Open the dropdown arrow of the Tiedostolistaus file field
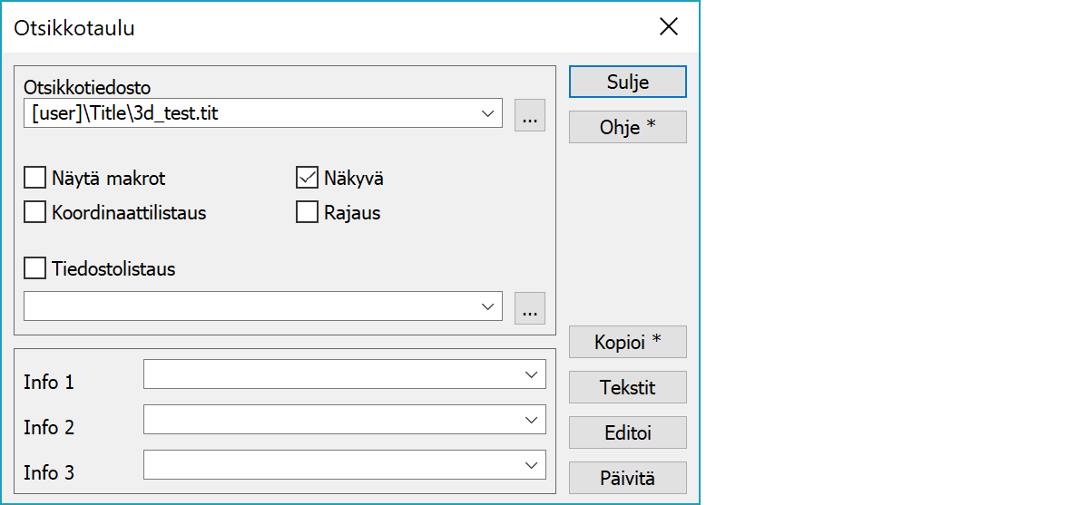The width and height of the screenshot is (1089, 505). [488, 306]
